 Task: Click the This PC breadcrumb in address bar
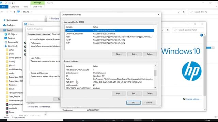[x=26, y=12]
